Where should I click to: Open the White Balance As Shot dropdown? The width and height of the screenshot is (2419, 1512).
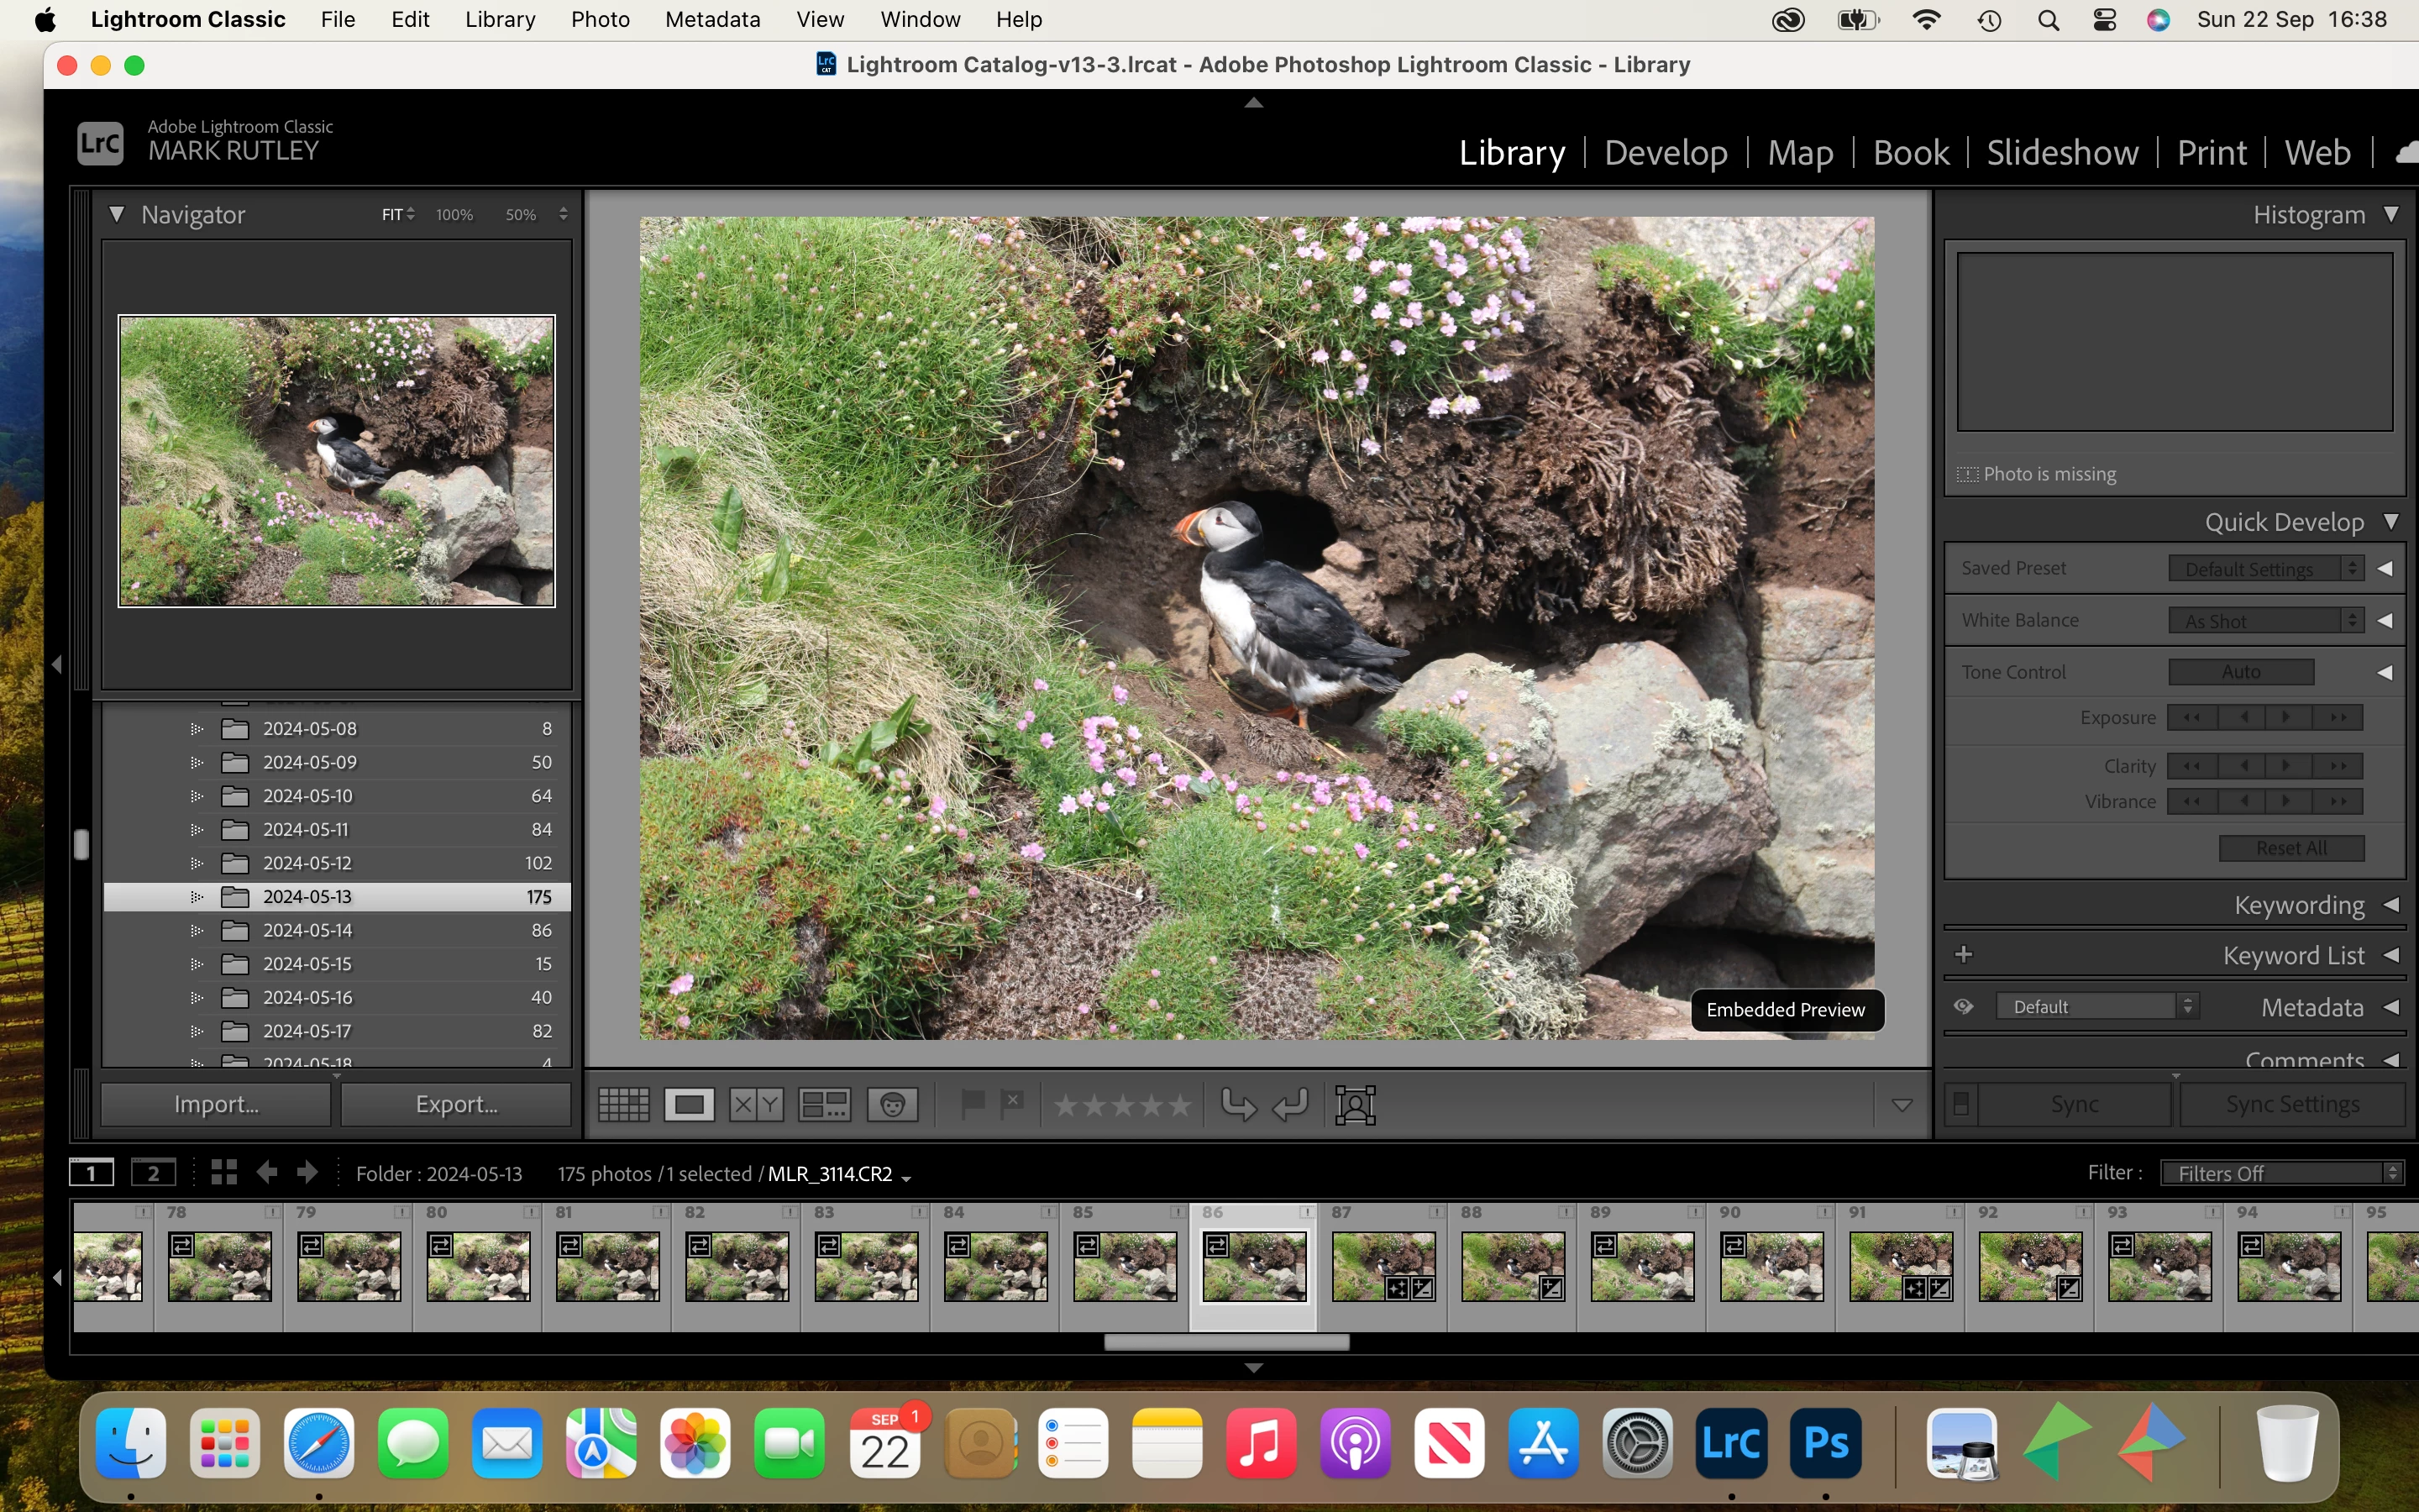click(x=2264, y=621)
